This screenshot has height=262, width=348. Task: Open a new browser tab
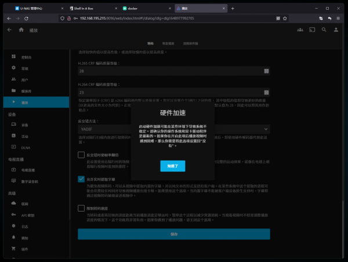tap(233, 9)
